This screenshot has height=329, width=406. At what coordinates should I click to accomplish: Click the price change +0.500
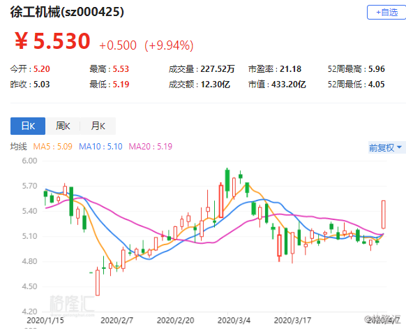click(x=118, y=45)
